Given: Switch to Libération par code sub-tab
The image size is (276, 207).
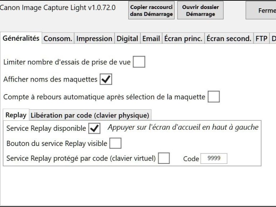Looking at the screenshot, I should [89, 115].
